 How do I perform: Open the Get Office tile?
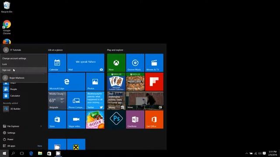tap(154, 119)
